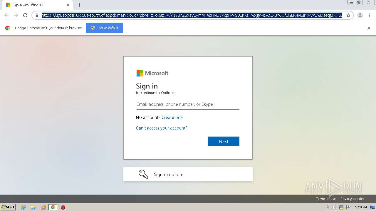
Task: Show hidden tray icons arrow
Action: (328, 207)
